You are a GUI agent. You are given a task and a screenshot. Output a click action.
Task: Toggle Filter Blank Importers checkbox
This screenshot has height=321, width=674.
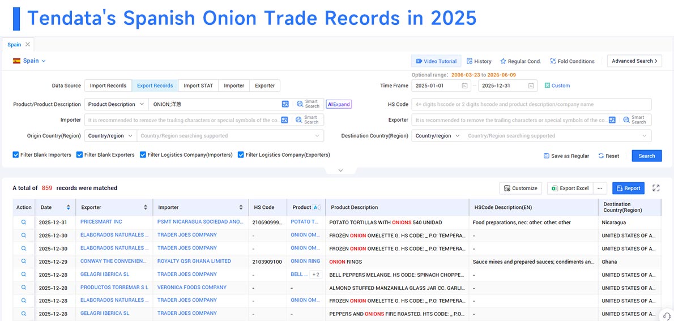(x=16, y=155)
